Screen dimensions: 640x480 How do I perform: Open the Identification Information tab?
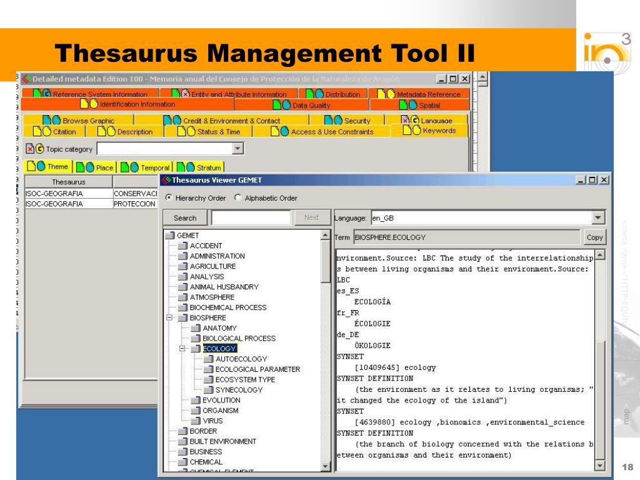pyautogui.click(x=127, y=104)
